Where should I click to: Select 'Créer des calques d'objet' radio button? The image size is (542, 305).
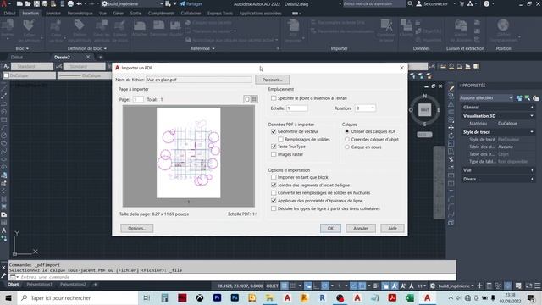point(347,139)
